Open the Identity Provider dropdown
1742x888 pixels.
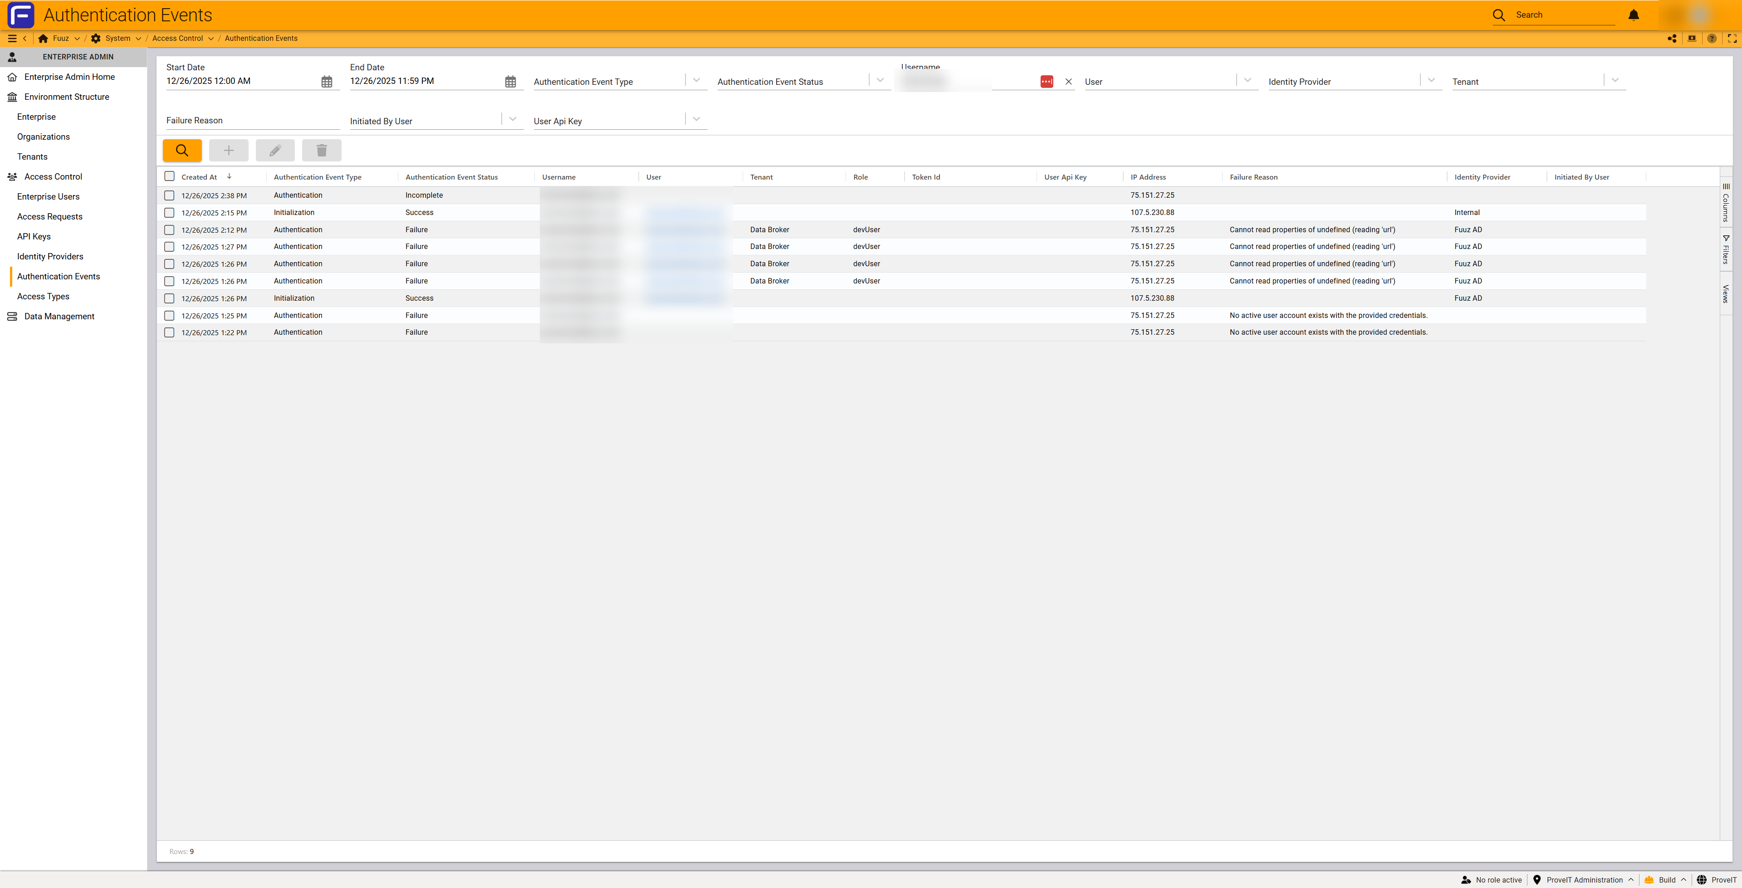1431,80
